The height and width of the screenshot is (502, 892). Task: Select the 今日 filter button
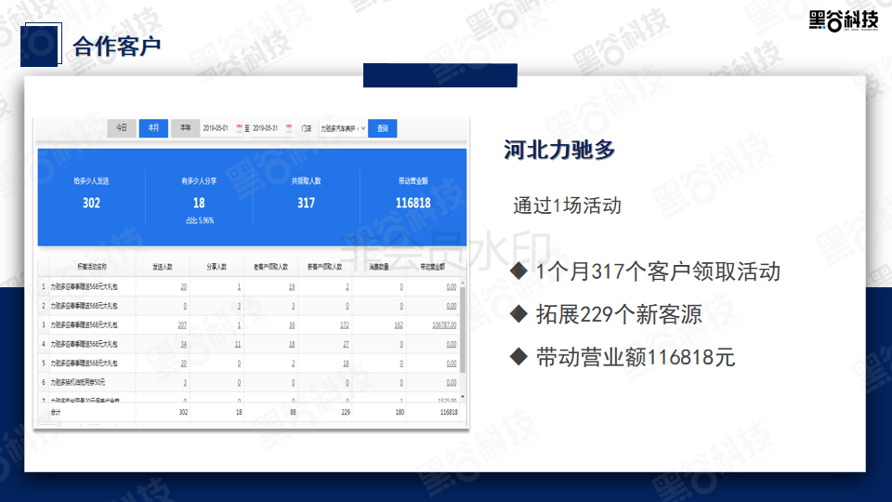[122, 128]
